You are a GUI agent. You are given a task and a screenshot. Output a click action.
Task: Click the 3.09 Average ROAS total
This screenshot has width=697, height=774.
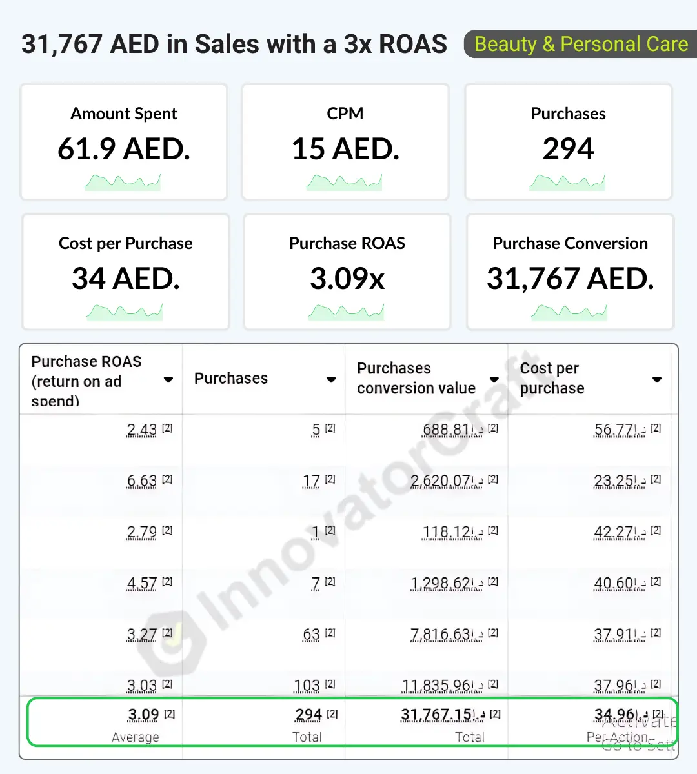[143, 715]
